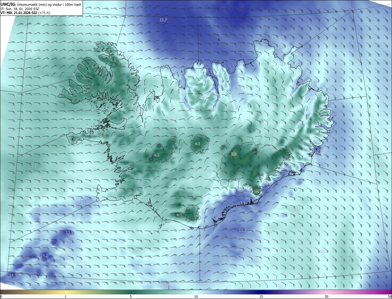Click the 'VT: Mið. 21.01.2026 02Z (+71 h)' line
This screenshot has height=299, width=392.
[25, 13]
